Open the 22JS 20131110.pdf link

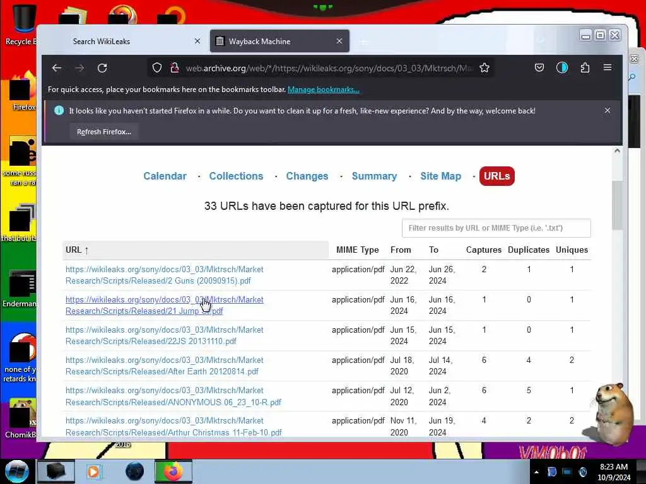[x=165, y=335]
